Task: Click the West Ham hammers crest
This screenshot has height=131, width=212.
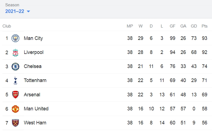Action: 15,123
